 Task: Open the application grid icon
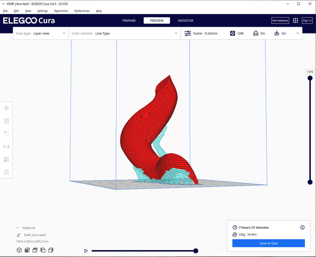pos(296,21)
